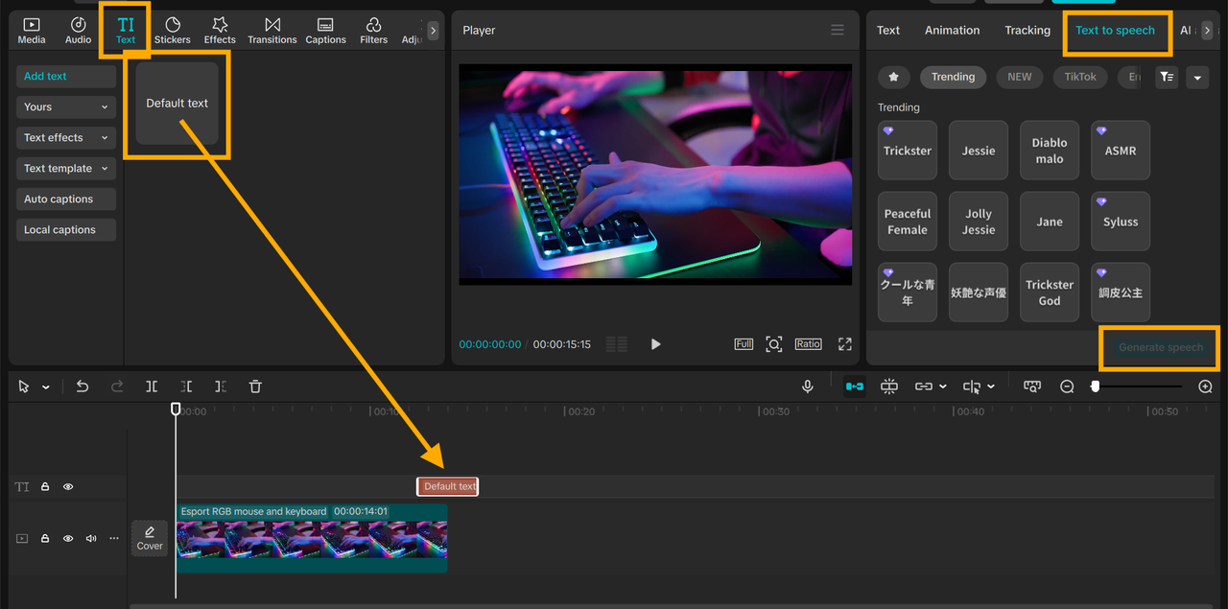Expand the Text template dropdown

[x=65, y=169]
